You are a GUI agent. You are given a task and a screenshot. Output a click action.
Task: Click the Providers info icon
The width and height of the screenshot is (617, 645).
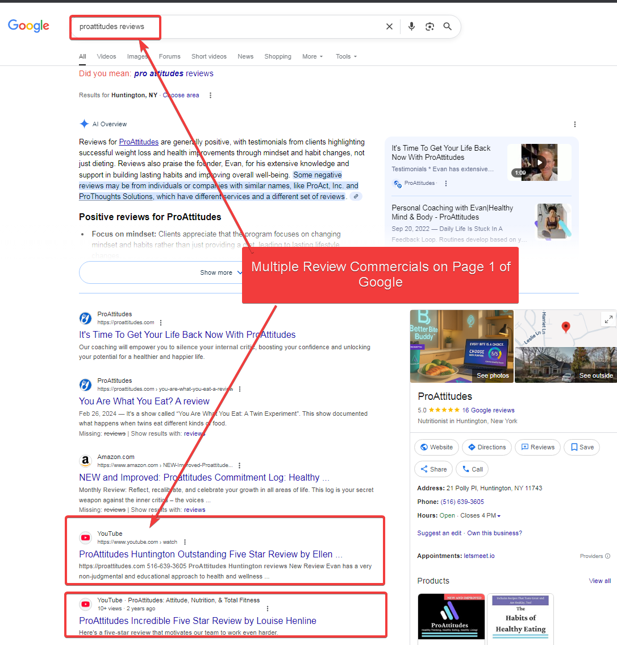(607, 556)
